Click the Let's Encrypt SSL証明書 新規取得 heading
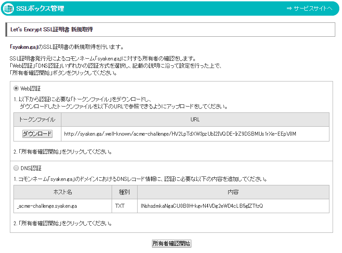 52,30
